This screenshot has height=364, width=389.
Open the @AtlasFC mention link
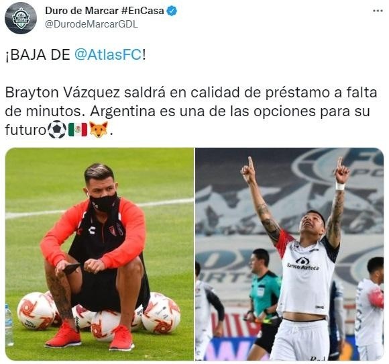coord(108,54)
